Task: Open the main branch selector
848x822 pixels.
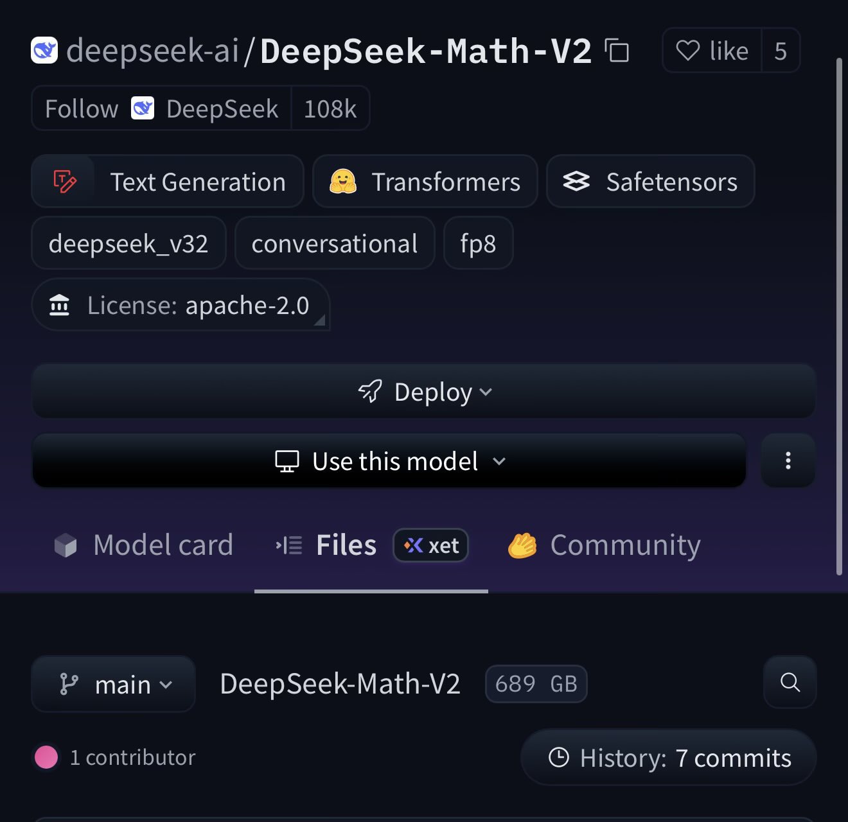Action: click(x=113, y=684)
